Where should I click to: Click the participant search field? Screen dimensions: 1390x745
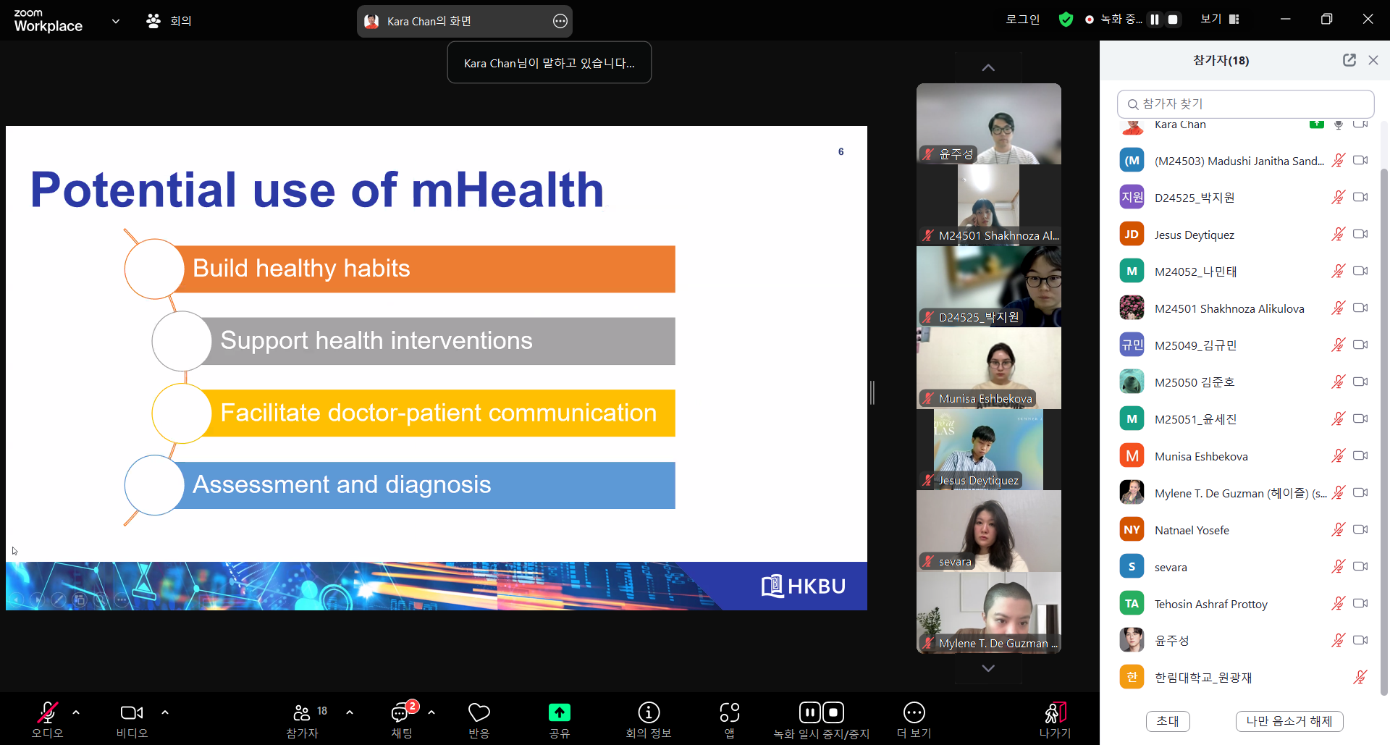pyautogui.click(x=1245, y=104)
